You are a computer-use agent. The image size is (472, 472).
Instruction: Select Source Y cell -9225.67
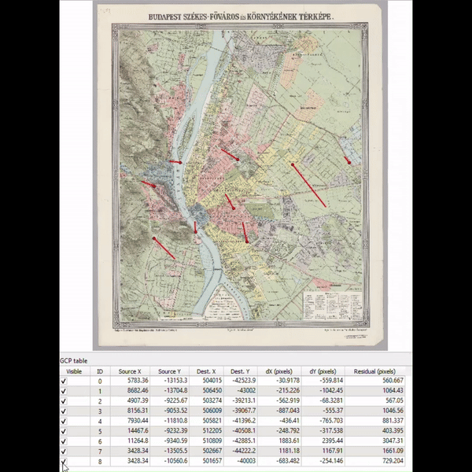(175, 400)
